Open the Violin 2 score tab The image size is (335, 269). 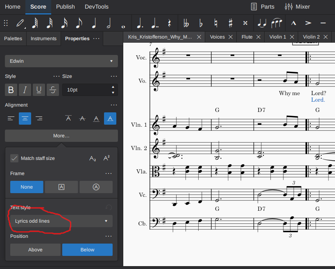(311, 36)
